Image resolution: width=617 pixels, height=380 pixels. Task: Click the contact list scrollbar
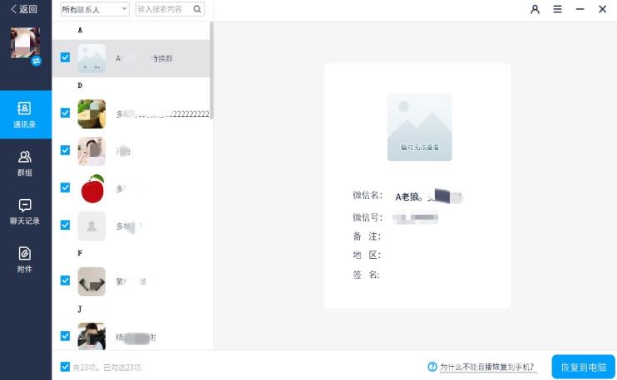pos(212,71)
